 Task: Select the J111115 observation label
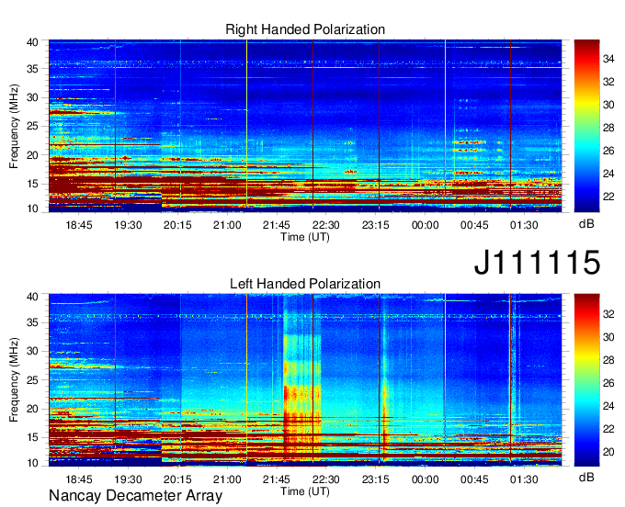click(x=537, y=262)
